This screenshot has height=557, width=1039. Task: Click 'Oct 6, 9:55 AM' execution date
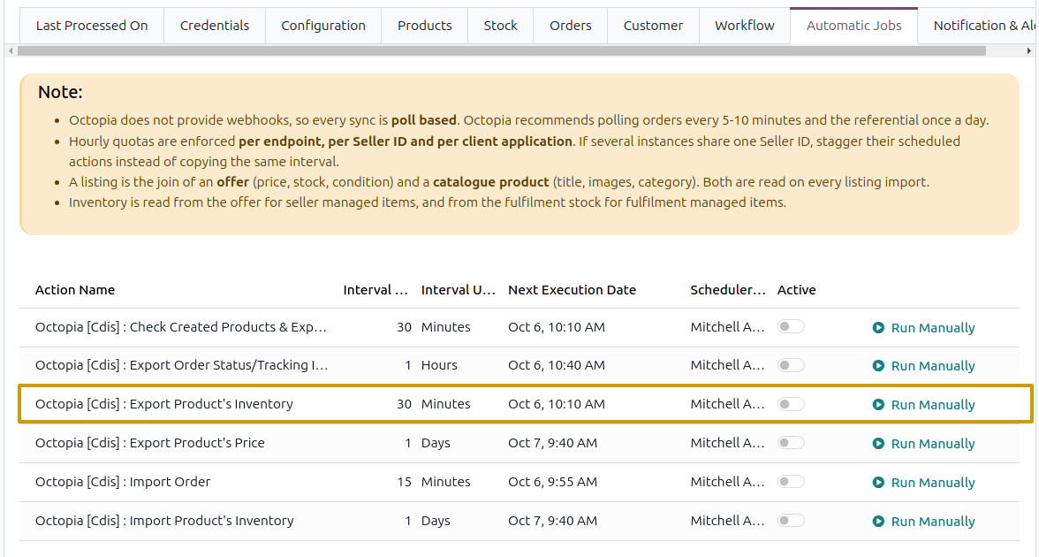[553, 482]
